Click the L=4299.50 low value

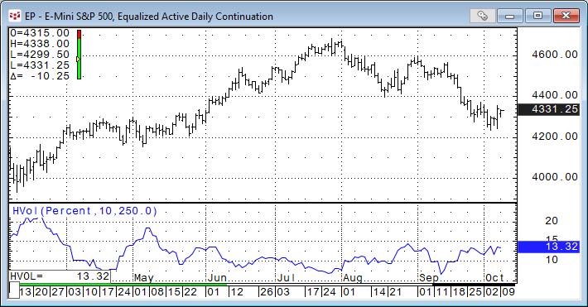point(40,55)
